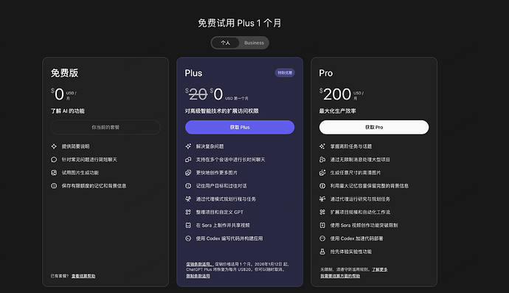Click the text 针对常见问题进行简短聊天
This screenshot has height=293, width=509.
coord(89,159)
